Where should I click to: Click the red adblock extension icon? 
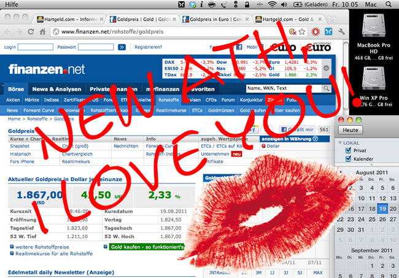(x=316, y=31)
